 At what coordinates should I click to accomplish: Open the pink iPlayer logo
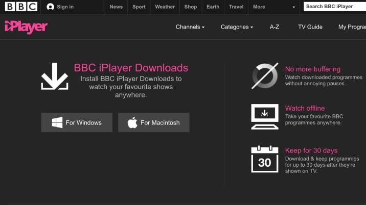coord(26,27)
